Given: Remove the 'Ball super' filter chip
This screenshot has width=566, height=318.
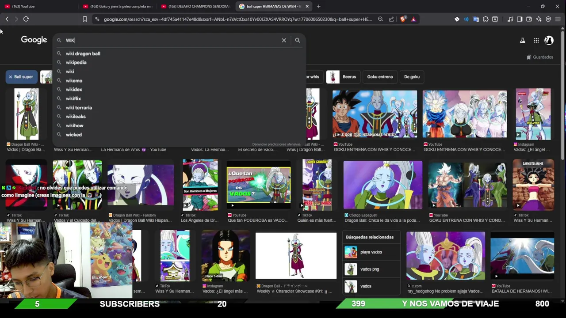Looking at the screenshot, I should pyautogui.click(x=21, y=77).
